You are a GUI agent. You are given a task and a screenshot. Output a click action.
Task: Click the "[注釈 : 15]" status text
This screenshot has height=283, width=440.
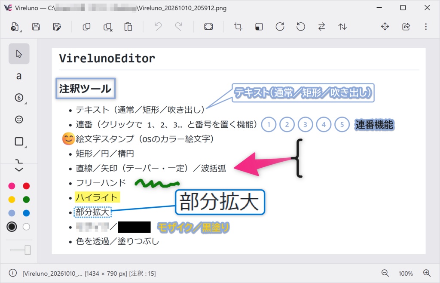pos(142,274)
